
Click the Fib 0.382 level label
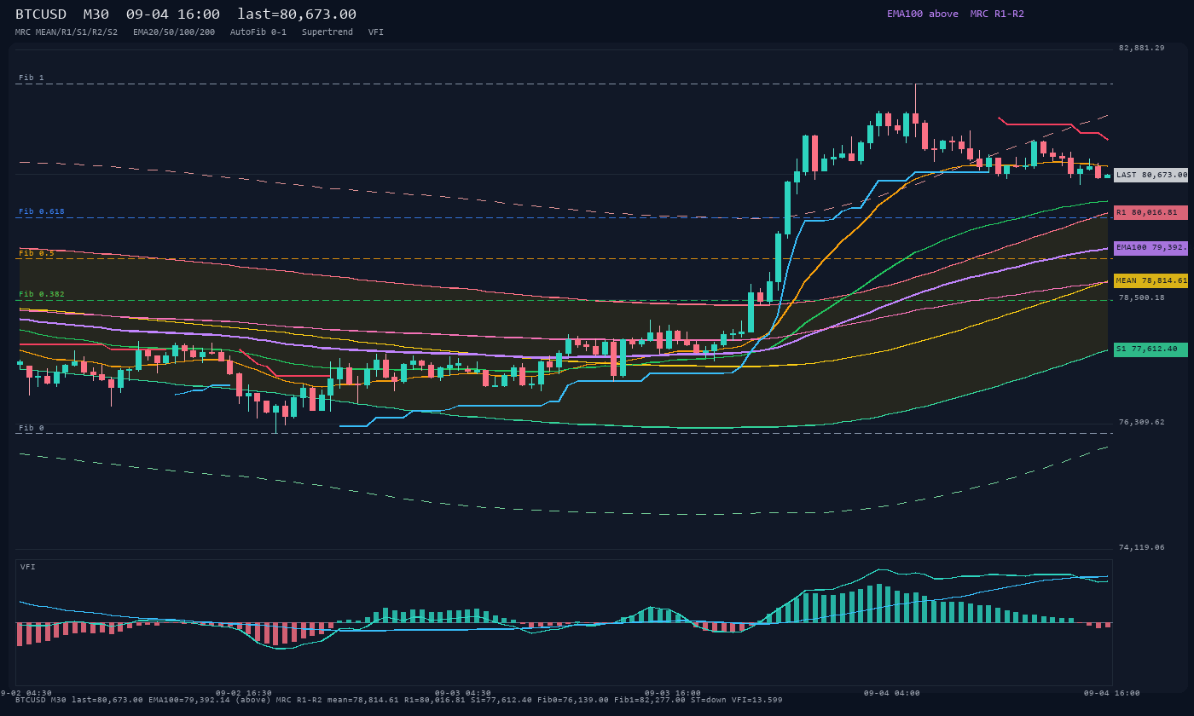tap(42, 294)
